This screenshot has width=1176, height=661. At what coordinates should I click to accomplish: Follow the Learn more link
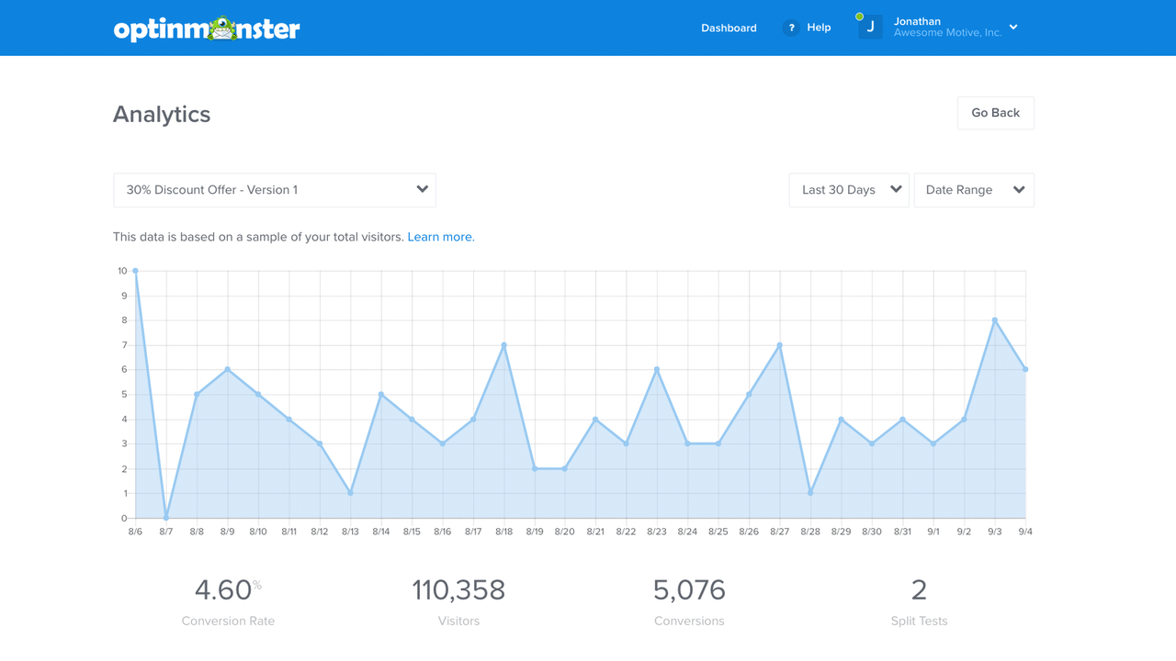[440, 237]
